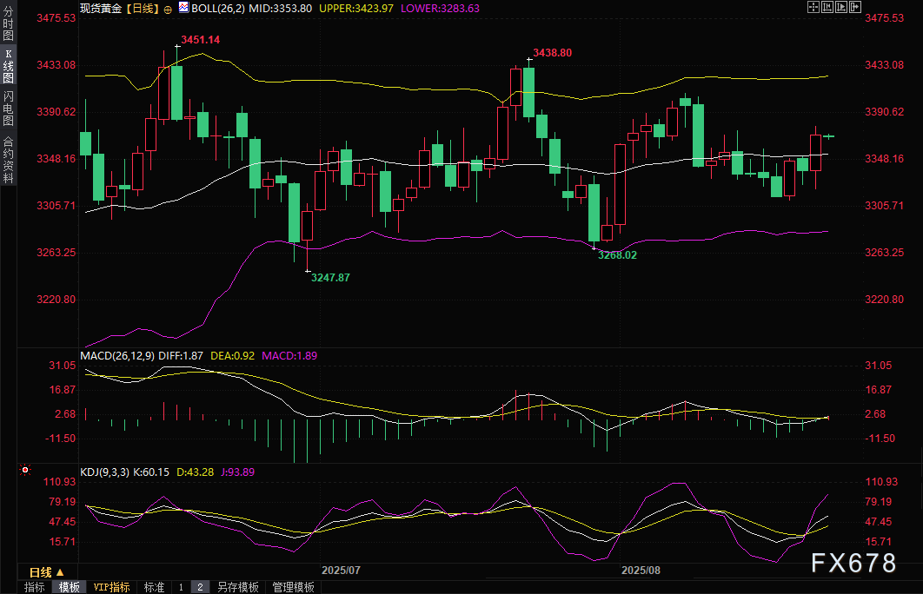This screenshot has height=594, width=923.
Task: Open the 闪电图 side tab
Action: coord(8,109)
